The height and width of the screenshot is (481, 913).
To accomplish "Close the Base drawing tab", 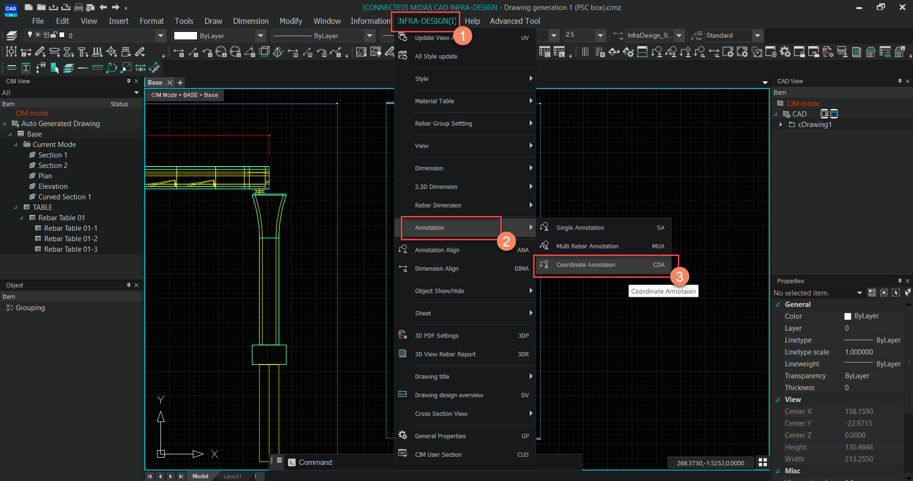I will (169, 82).
